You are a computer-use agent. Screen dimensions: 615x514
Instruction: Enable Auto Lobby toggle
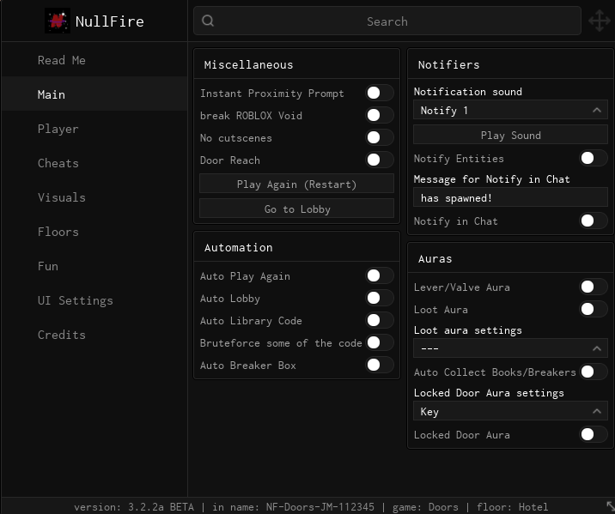380,298
